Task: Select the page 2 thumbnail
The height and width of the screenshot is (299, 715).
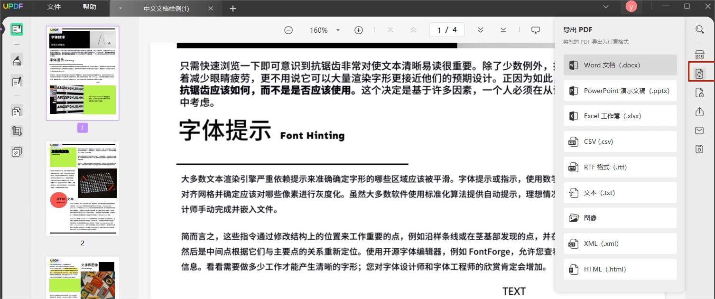Action: coord(83,188)
